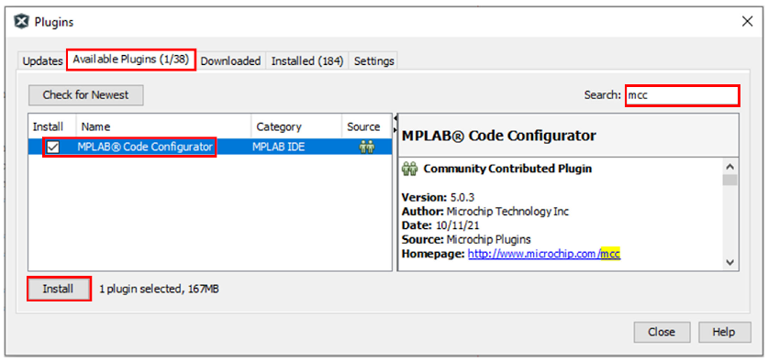Click the community source icon in plugin row
768x361 pixels.
pyautogui.click(x=366, y=147)
